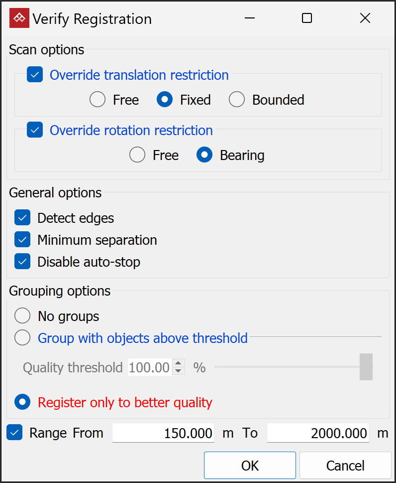Disable the Detect edges checkbox
The height and width of the screenshot is (483, 396).
(x=22, y=218)
